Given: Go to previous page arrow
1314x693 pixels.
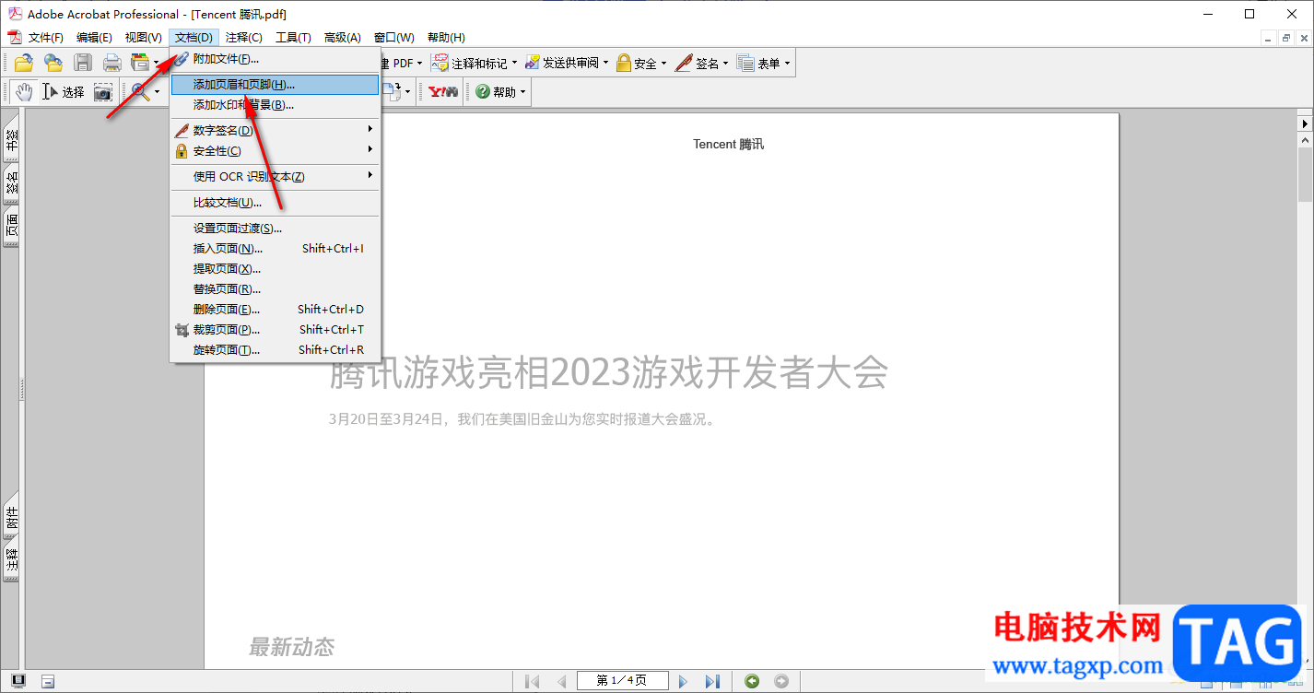Looking at the screenshot, I should (x=561, y=681).
